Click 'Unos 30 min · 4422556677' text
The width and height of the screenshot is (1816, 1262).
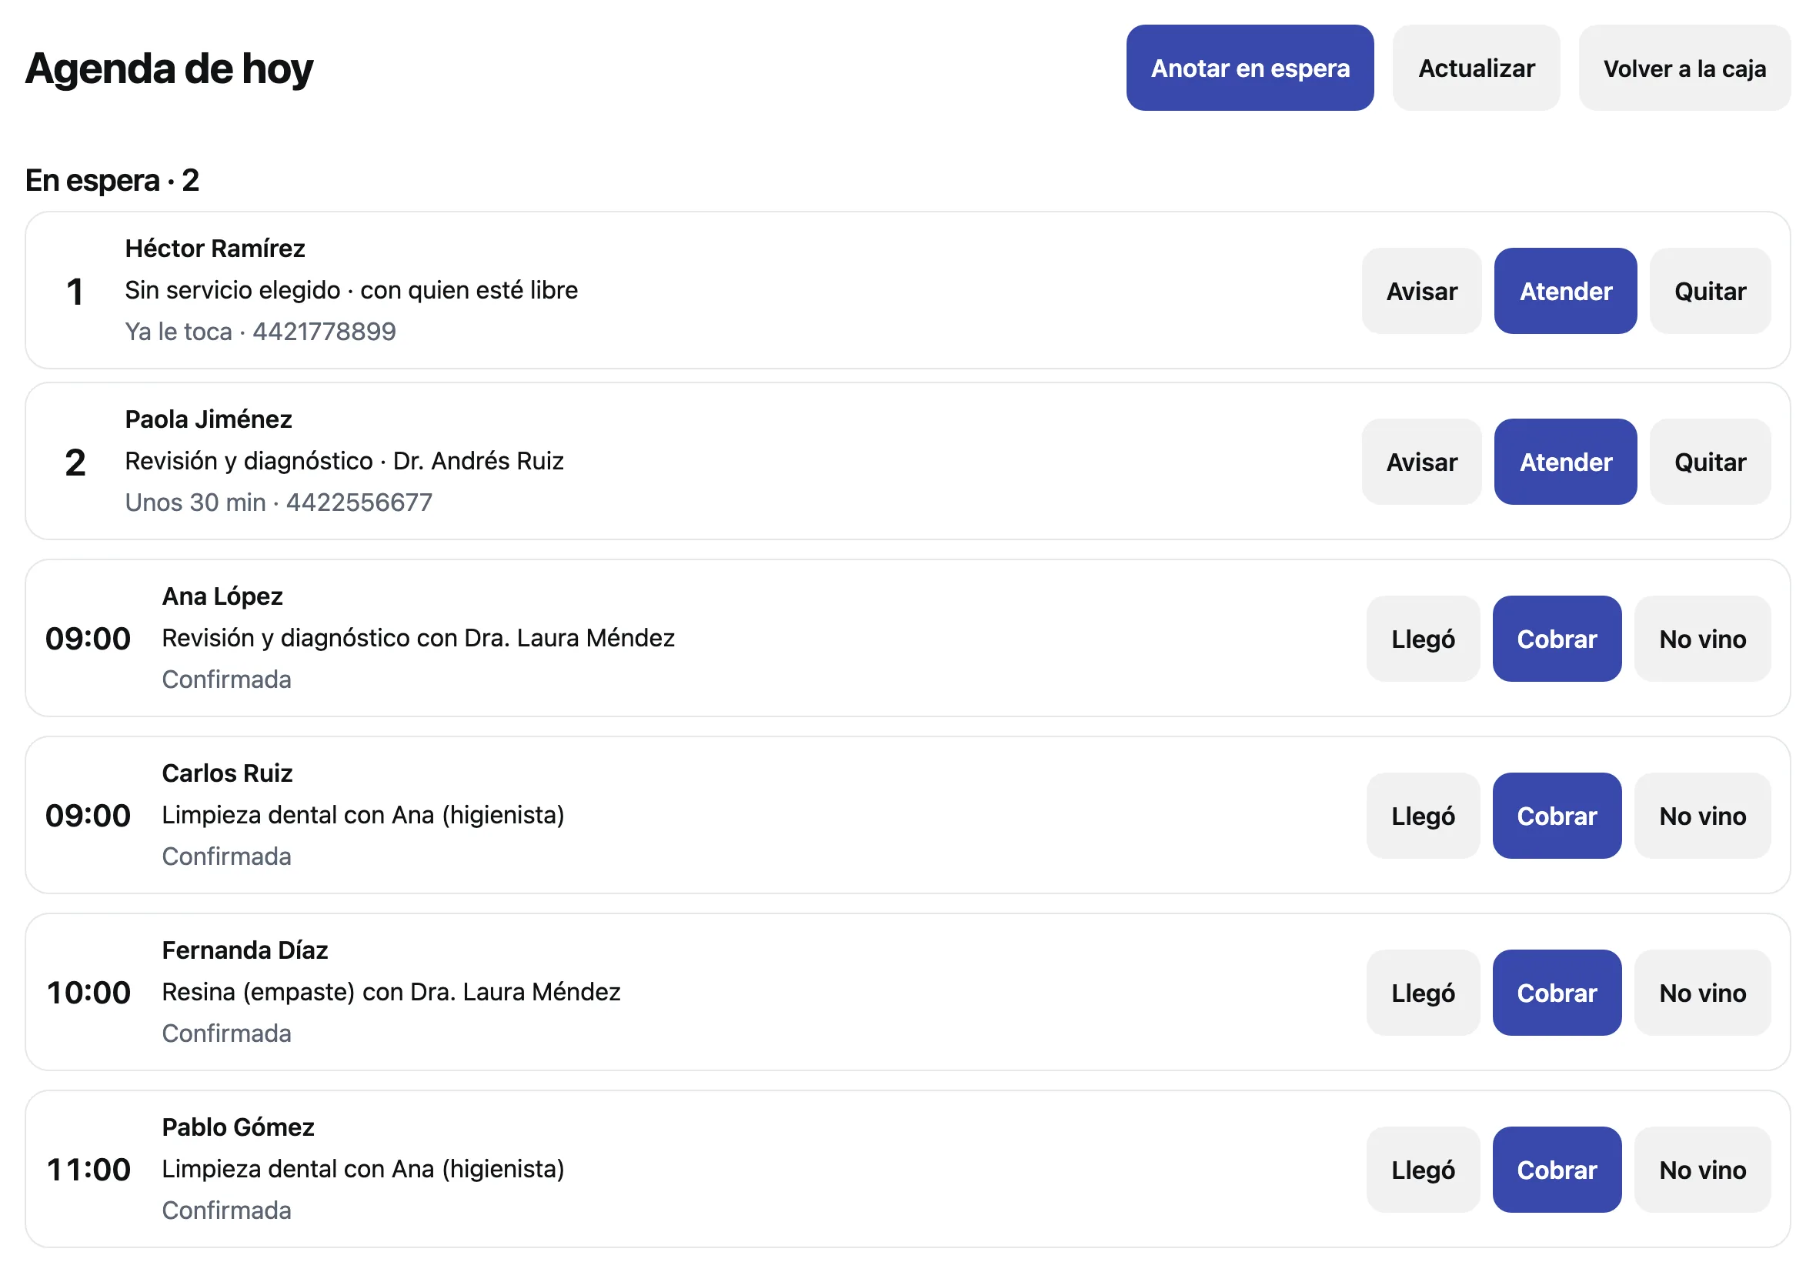point(279,502)
